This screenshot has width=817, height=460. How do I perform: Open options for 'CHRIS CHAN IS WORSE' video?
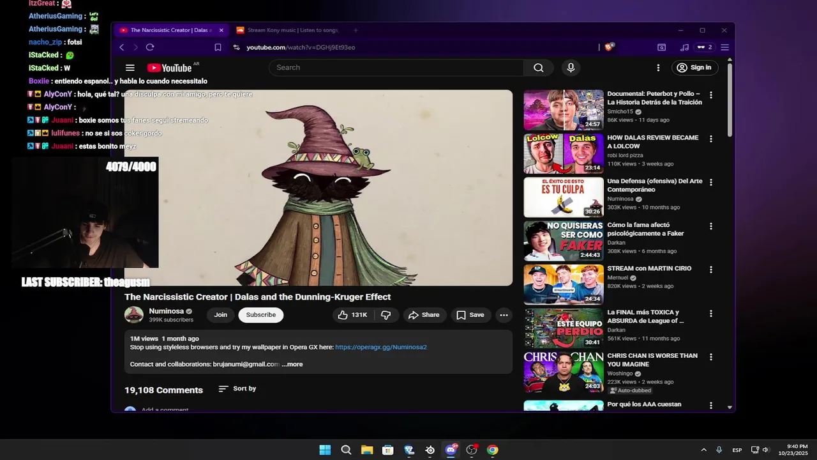click(x=711, y=357)
